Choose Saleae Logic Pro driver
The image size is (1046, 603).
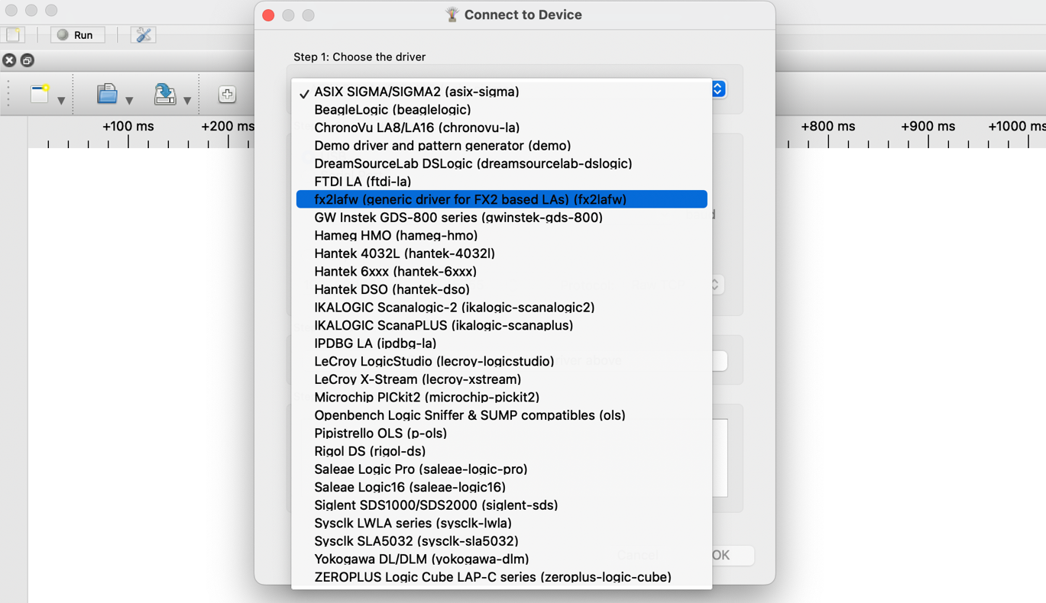tap(501, 469)
